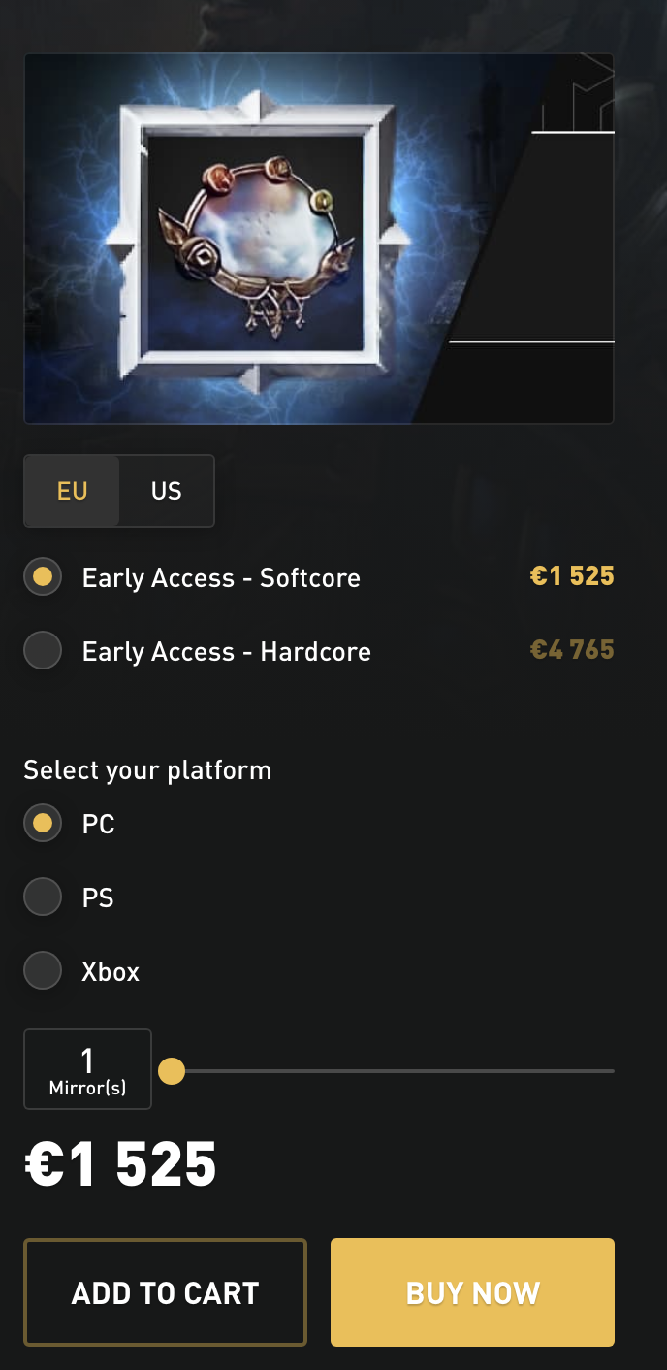Screen dimensions: 667x1370
Task: Select Early Access - Hardcore radio button
Action: 43,651
